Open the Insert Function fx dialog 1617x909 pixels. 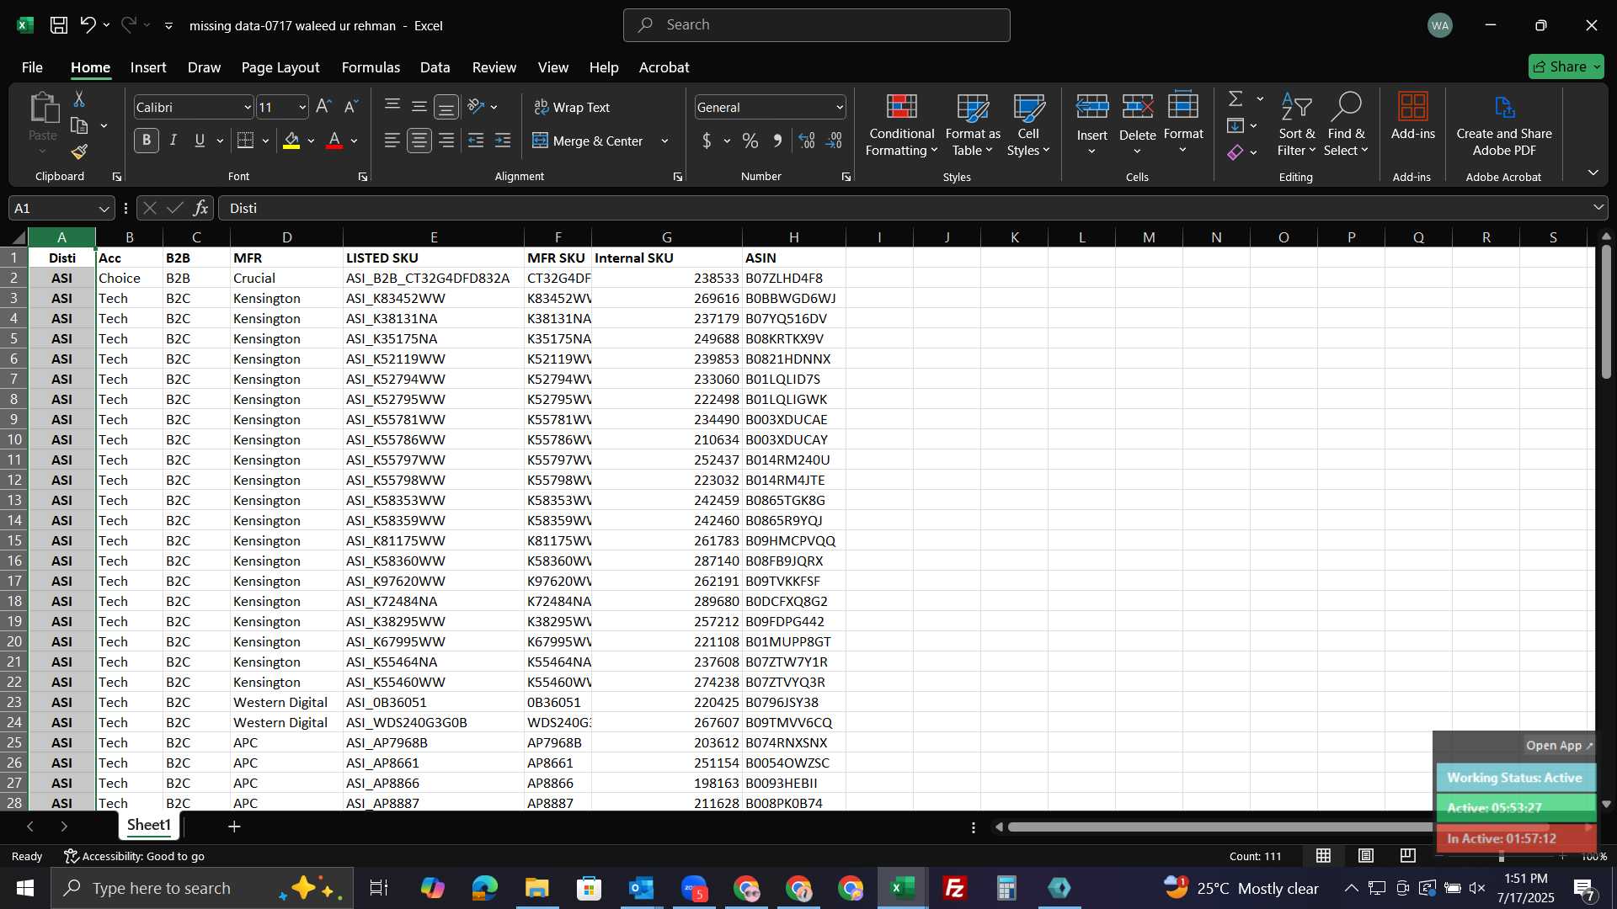tap(200, 208)
